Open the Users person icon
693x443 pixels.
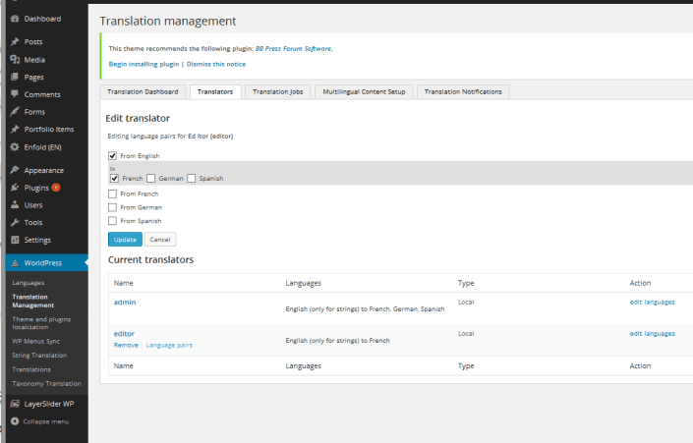[15, 205]
